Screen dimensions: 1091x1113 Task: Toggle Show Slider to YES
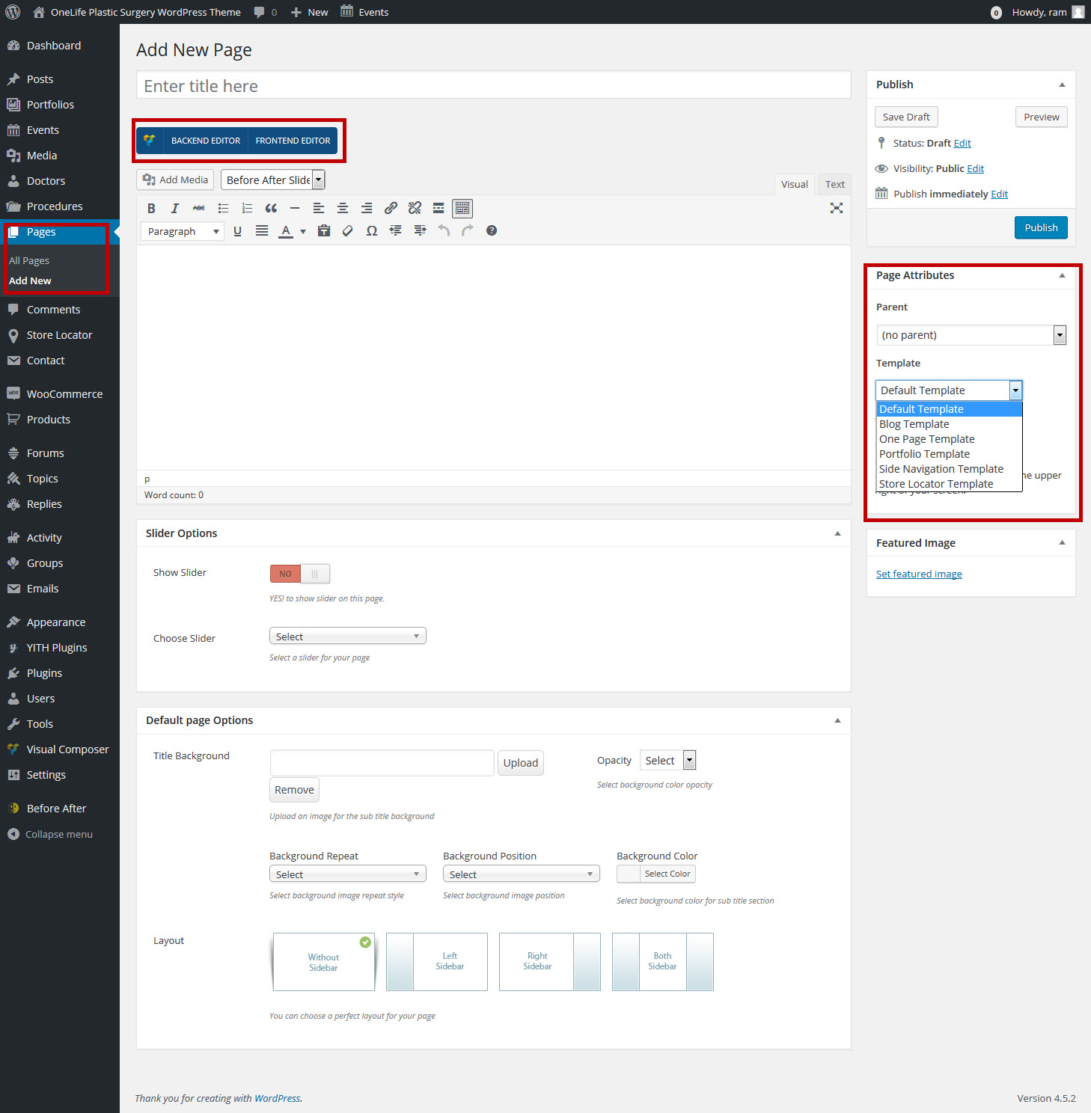click(x=314, y=573)
